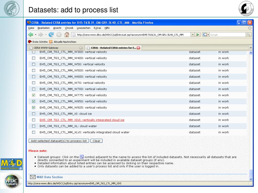This screenshot has height=193, width=258.
Task: Click the EH5_OM_T63_CTL_MM_XL cloud water entry
Action: 68,126
